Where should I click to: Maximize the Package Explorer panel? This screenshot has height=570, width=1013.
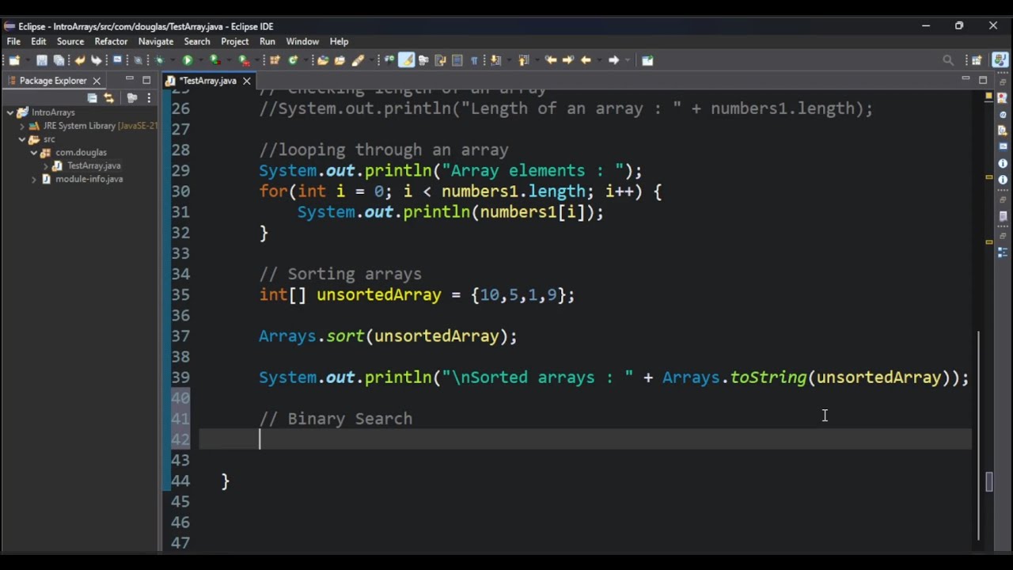(x=146, y=80)
